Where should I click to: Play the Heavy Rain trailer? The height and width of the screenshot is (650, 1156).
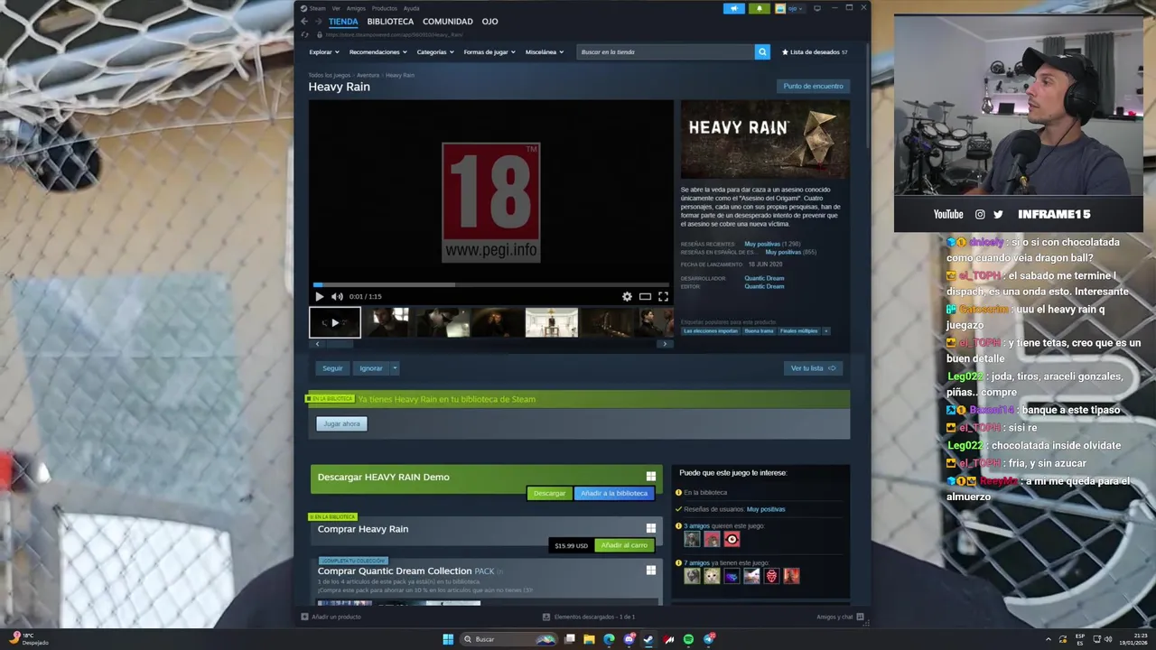click(319, 296)
